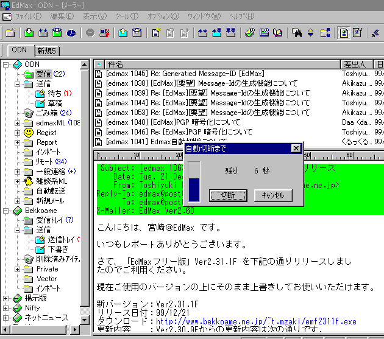Toggle the cyan document with arrow button
Image resolution: width=384 pixels, height=339 pixels.
357,32
